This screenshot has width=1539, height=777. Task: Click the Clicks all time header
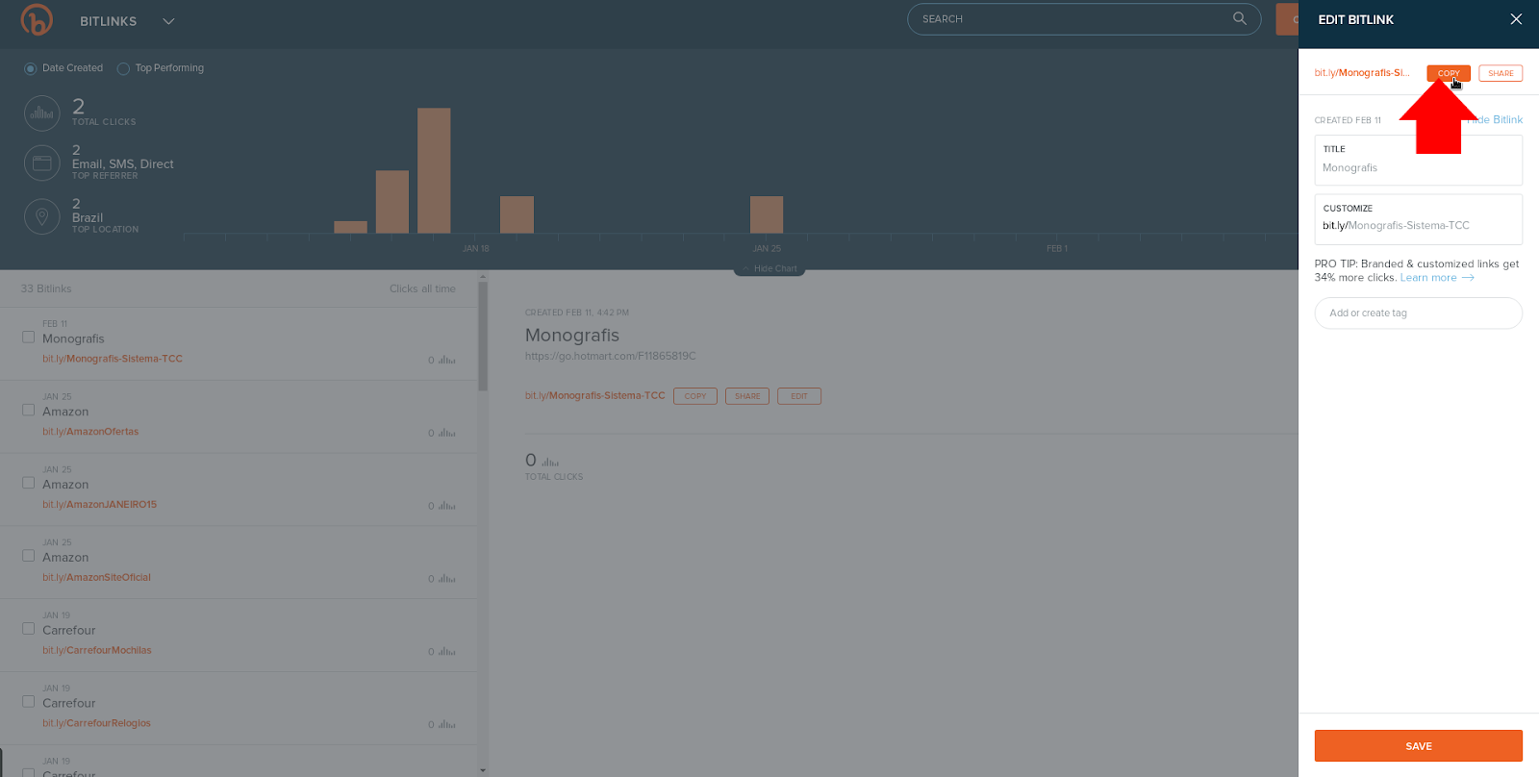(x=422, y=289)
